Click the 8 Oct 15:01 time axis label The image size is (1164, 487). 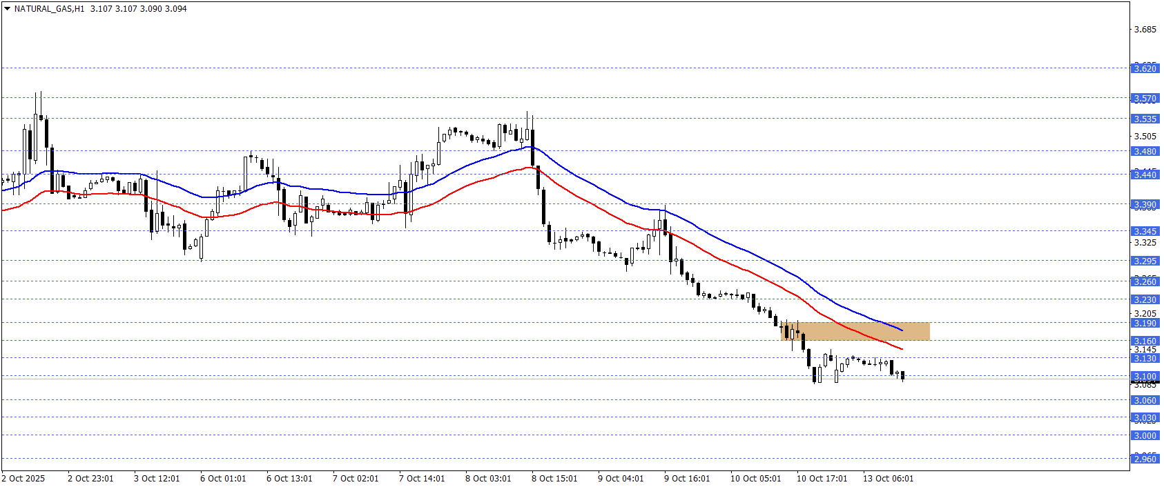pos(554,479)
